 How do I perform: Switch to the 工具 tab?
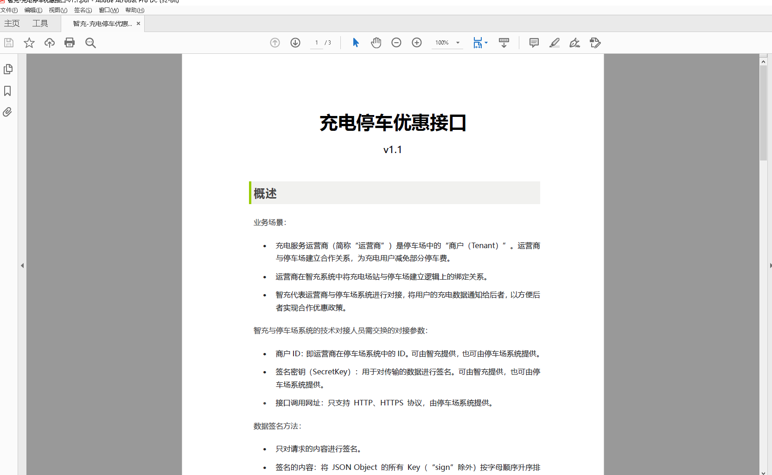(40, 23)
